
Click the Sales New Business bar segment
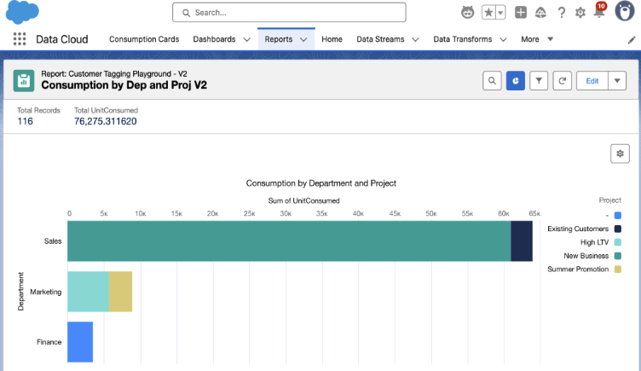pos(289,241)
